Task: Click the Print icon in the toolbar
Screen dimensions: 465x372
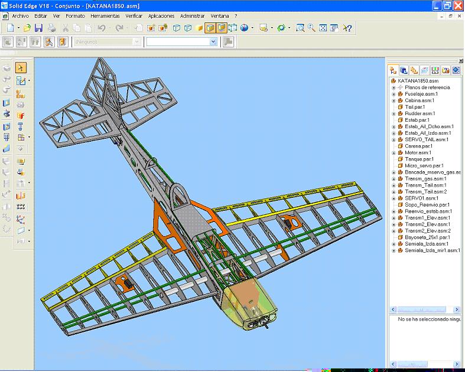Action: tap(52, 28)
